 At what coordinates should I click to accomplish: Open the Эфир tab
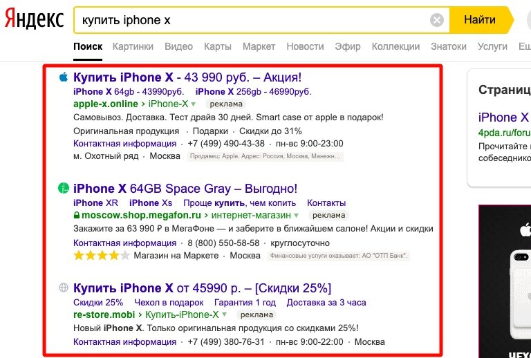[348, 46]
